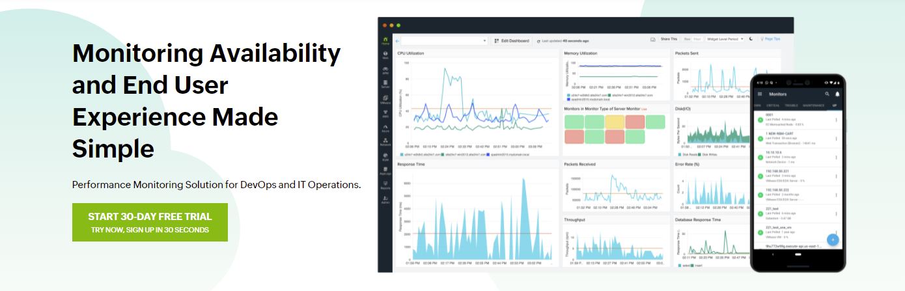Switch to the Critical tab on phone

click(x=773, y=105)
